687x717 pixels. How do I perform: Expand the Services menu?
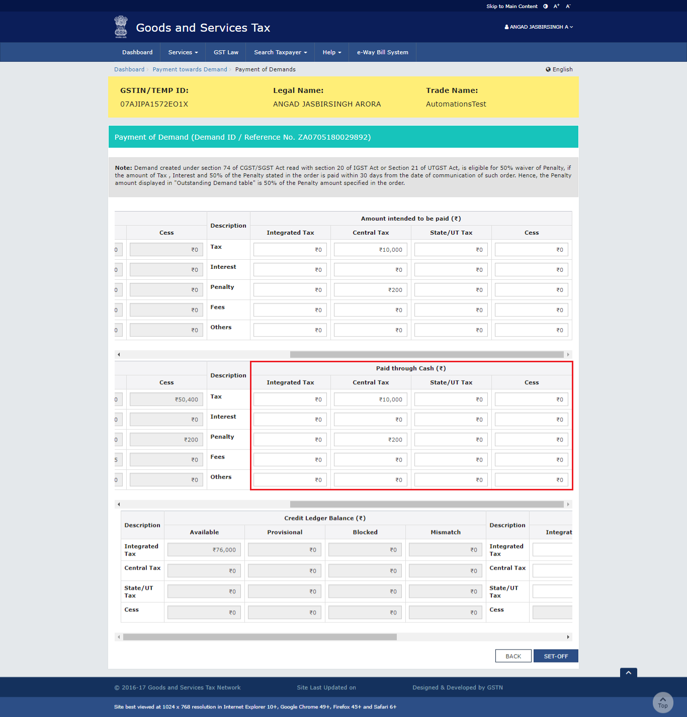183,52
